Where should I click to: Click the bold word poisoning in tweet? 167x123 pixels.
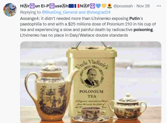[x=143, y=30]
